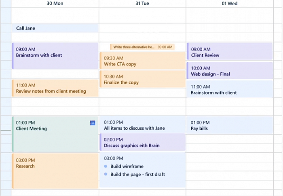Image resolution: width=283 pixels, height=196 pixels.
Task: Open the Pay bills event
Action: pyautogui.click(x=230, y=125)
